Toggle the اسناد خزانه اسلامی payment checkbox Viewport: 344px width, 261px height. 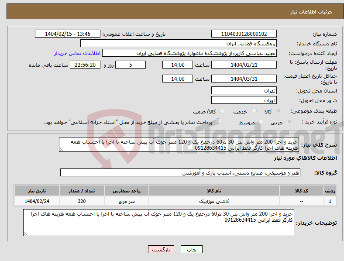[x=218, y=121]
